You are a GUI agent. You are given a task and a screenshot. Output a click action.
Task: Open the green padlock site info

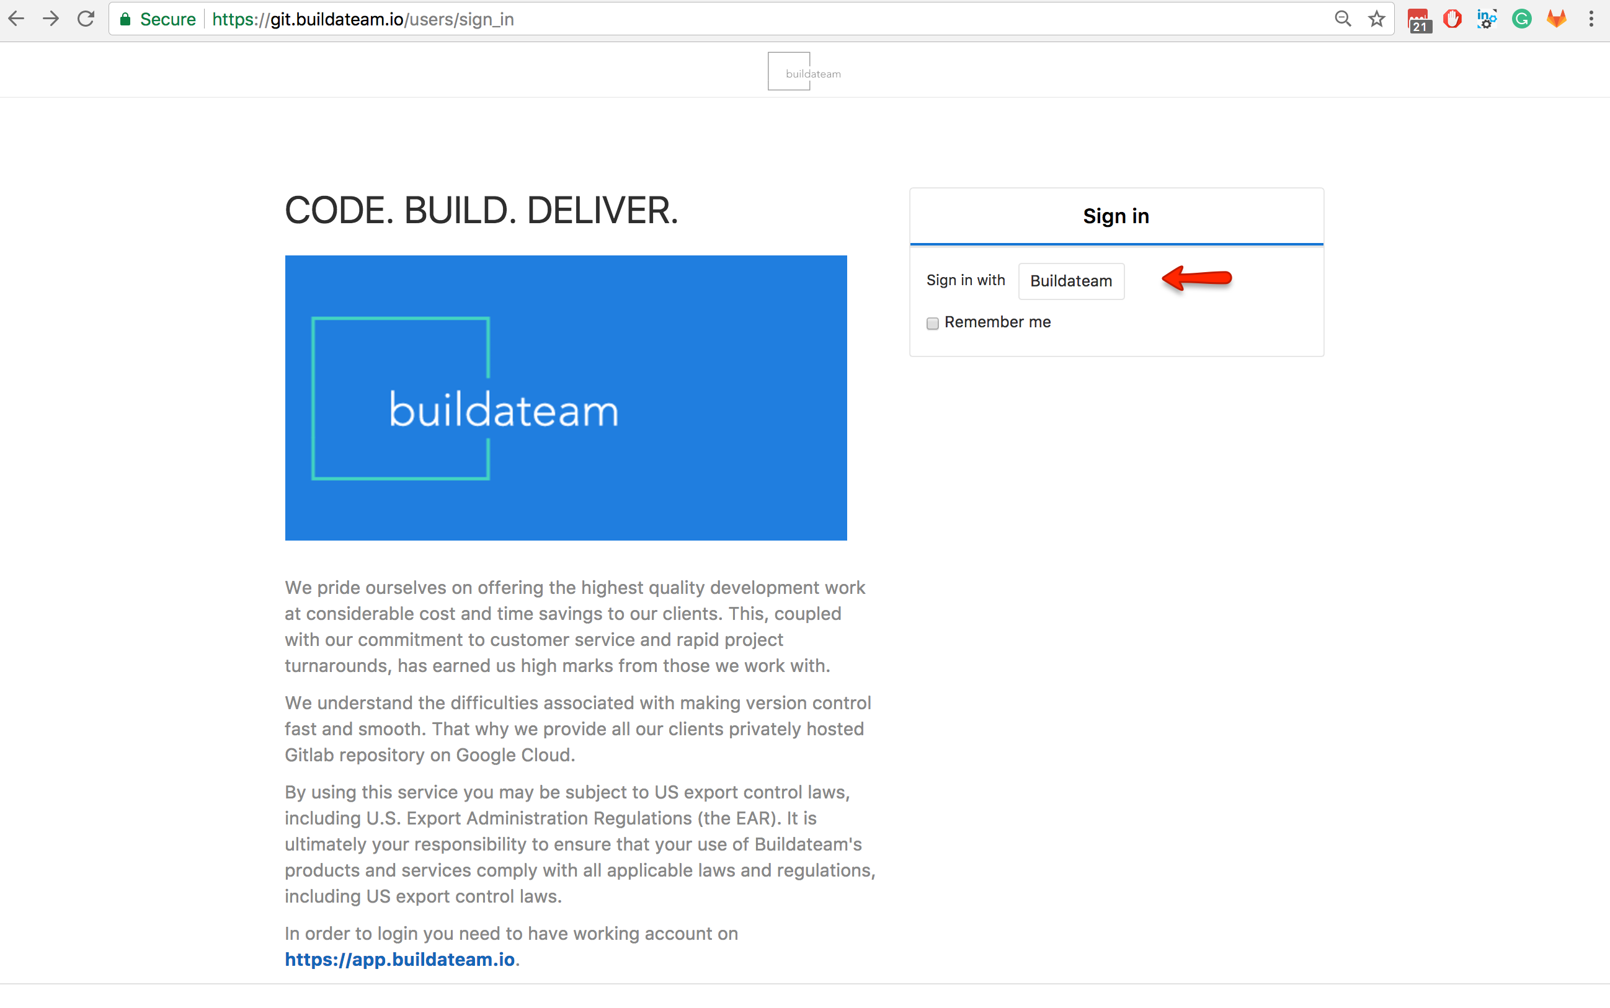pos(125,19)
